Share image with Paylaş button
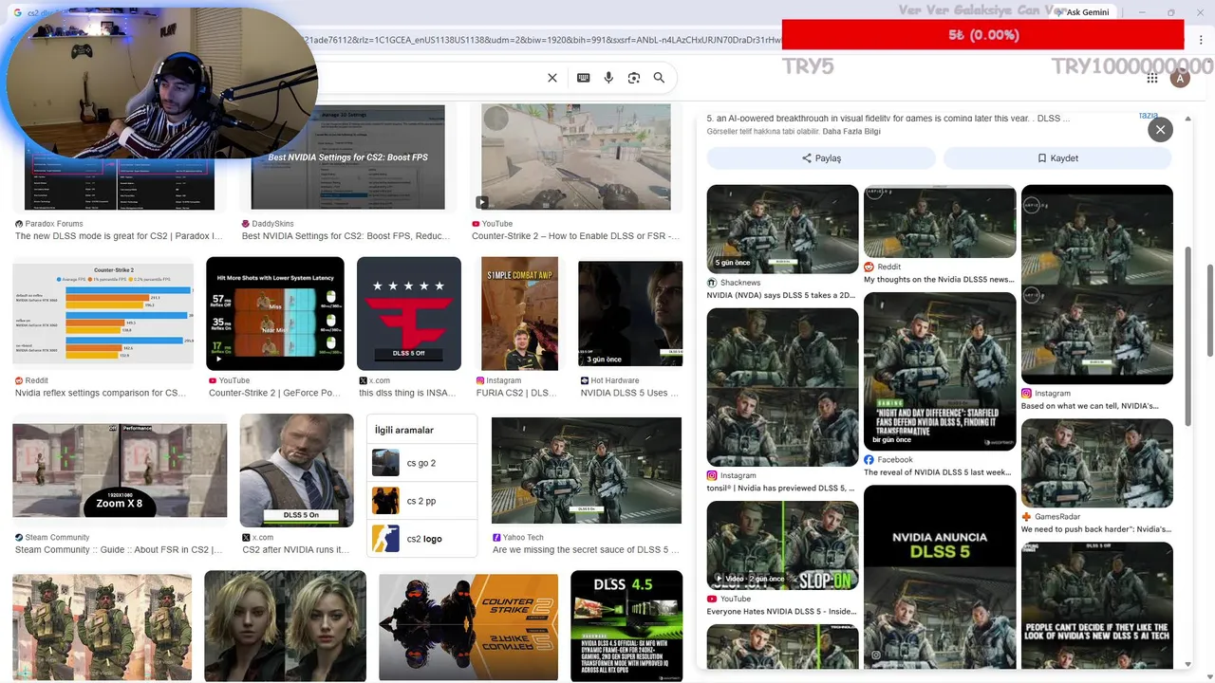This screenshot has width=1215, height=683. [821, 158]
